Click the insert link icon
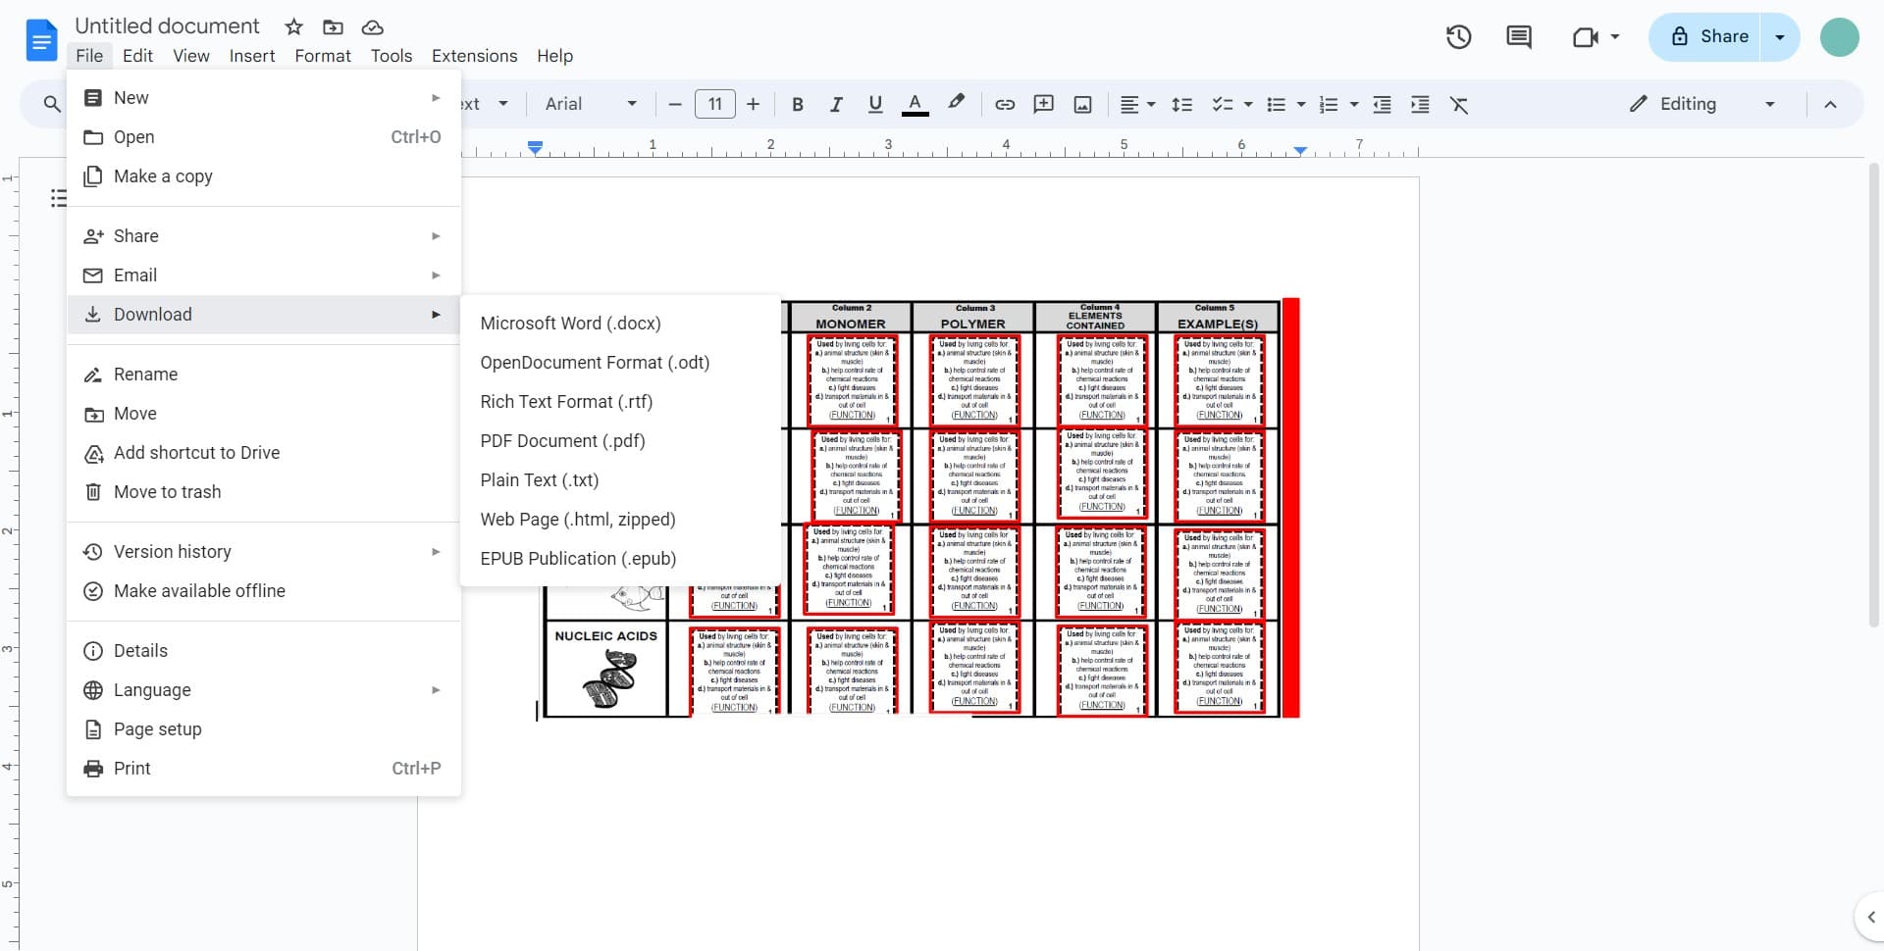This screenshot has height=951, width=1884. coord(1005,104)
